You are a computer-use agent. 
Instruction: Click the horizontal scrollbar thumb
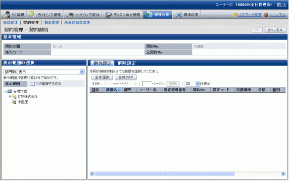[x=165, y=174]
